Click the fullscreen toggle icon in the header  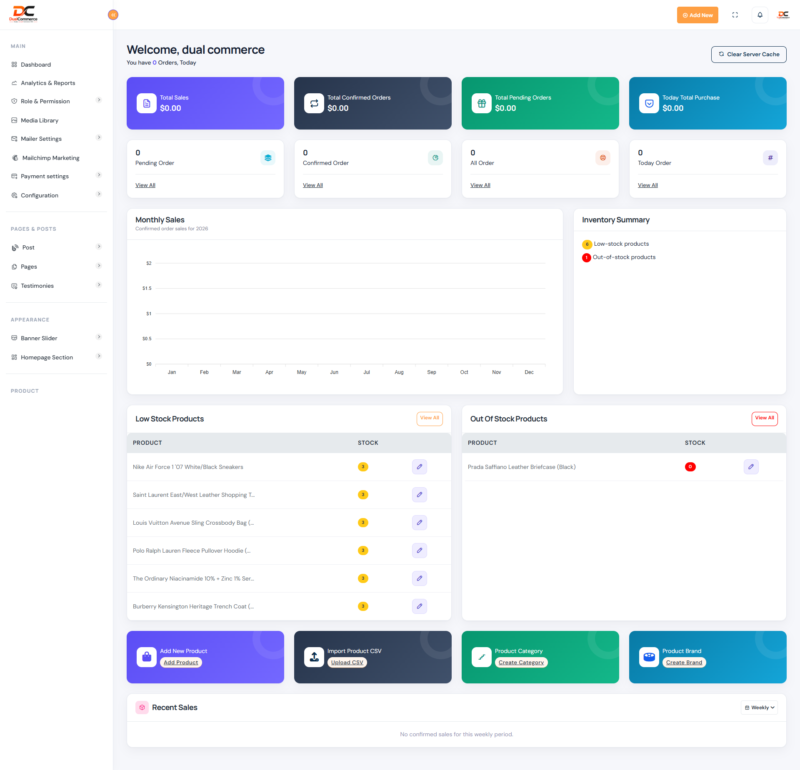pyautogui.click(x=735, y=15)
